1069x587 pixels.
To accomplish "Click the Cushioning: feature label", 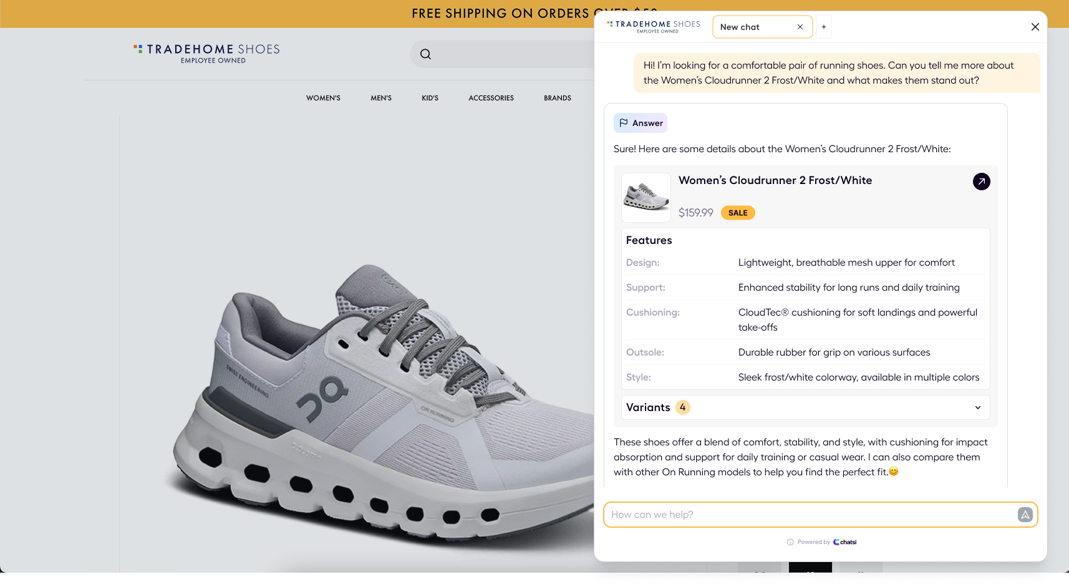I will tap(652, 313).
